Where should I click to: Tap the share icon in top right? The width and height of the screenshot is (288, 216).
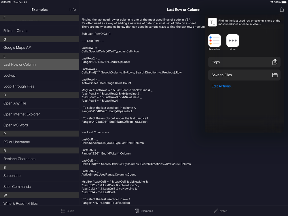pos(282,10)
